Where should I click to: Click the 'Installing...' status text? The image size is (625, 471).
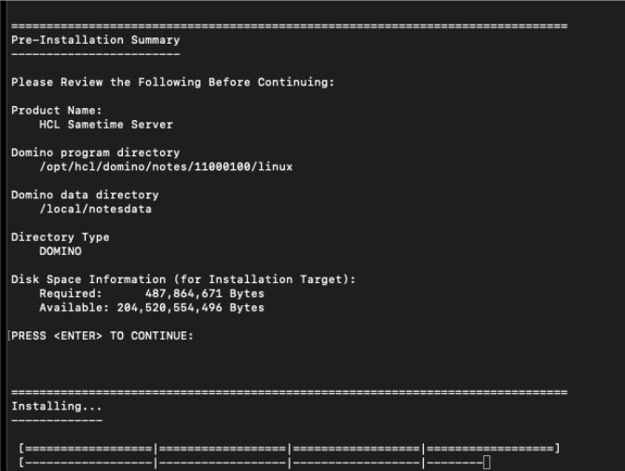55,407
